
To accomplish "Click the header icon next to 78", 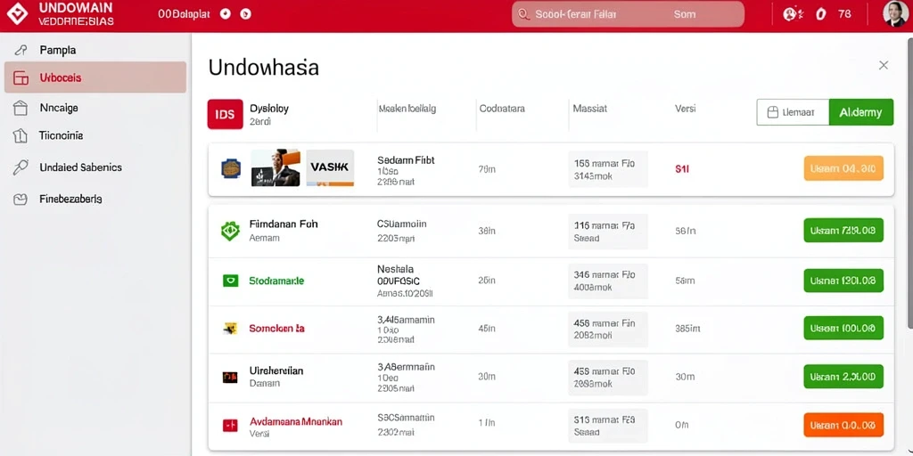I will tap(821, 14).
